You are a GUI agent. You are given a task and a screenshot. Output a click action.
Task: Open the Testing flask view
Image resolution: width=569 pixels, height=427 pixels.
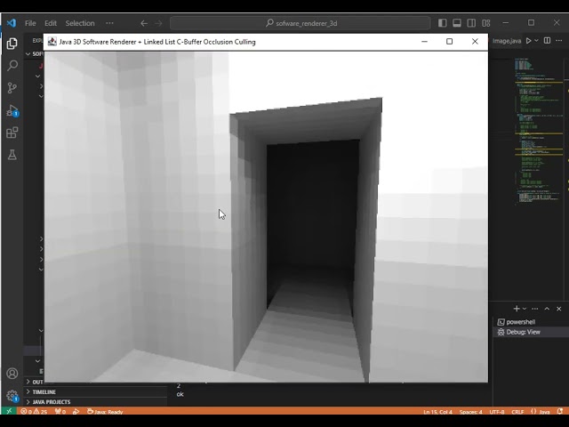[x=12, y=155]
